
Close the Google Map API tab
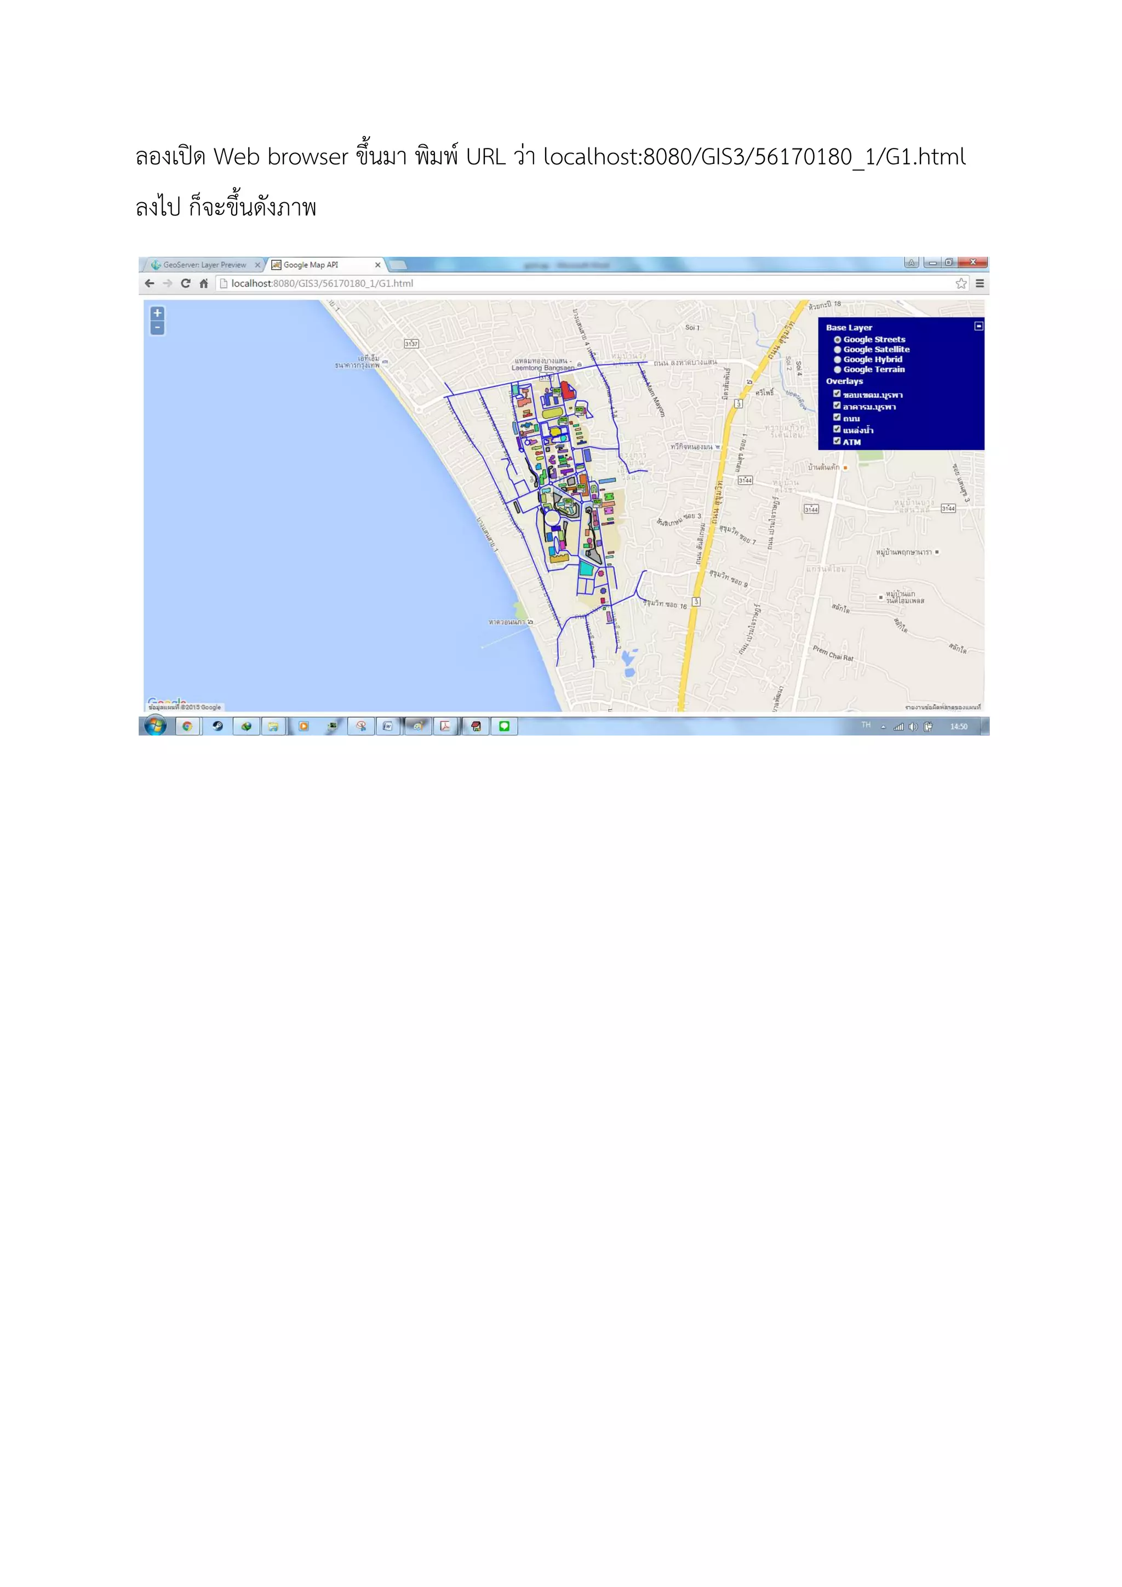[x=378, y=265]
